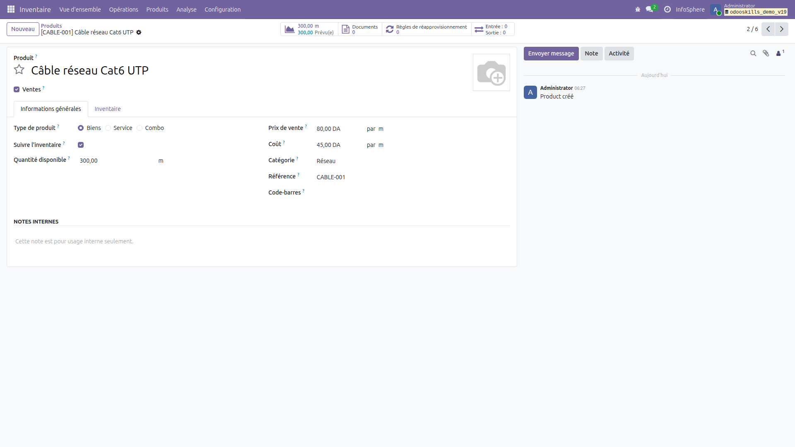Disable 'Suivre l'inventaire'

coord(81,145)
